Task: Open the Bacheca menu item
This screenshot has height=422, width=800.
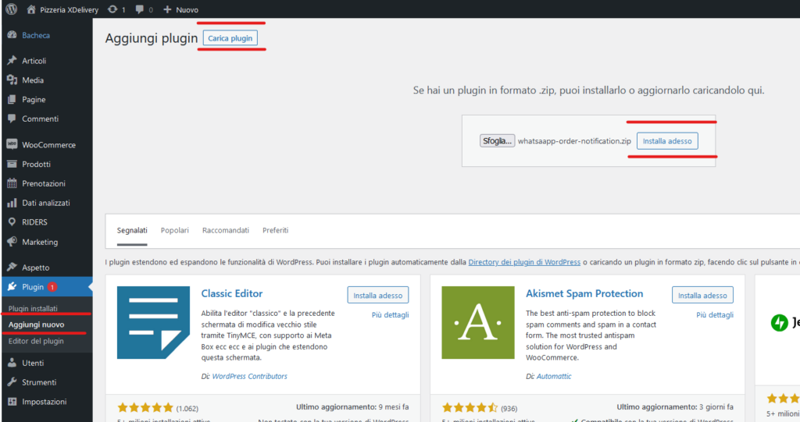Action: click(36, 35)
